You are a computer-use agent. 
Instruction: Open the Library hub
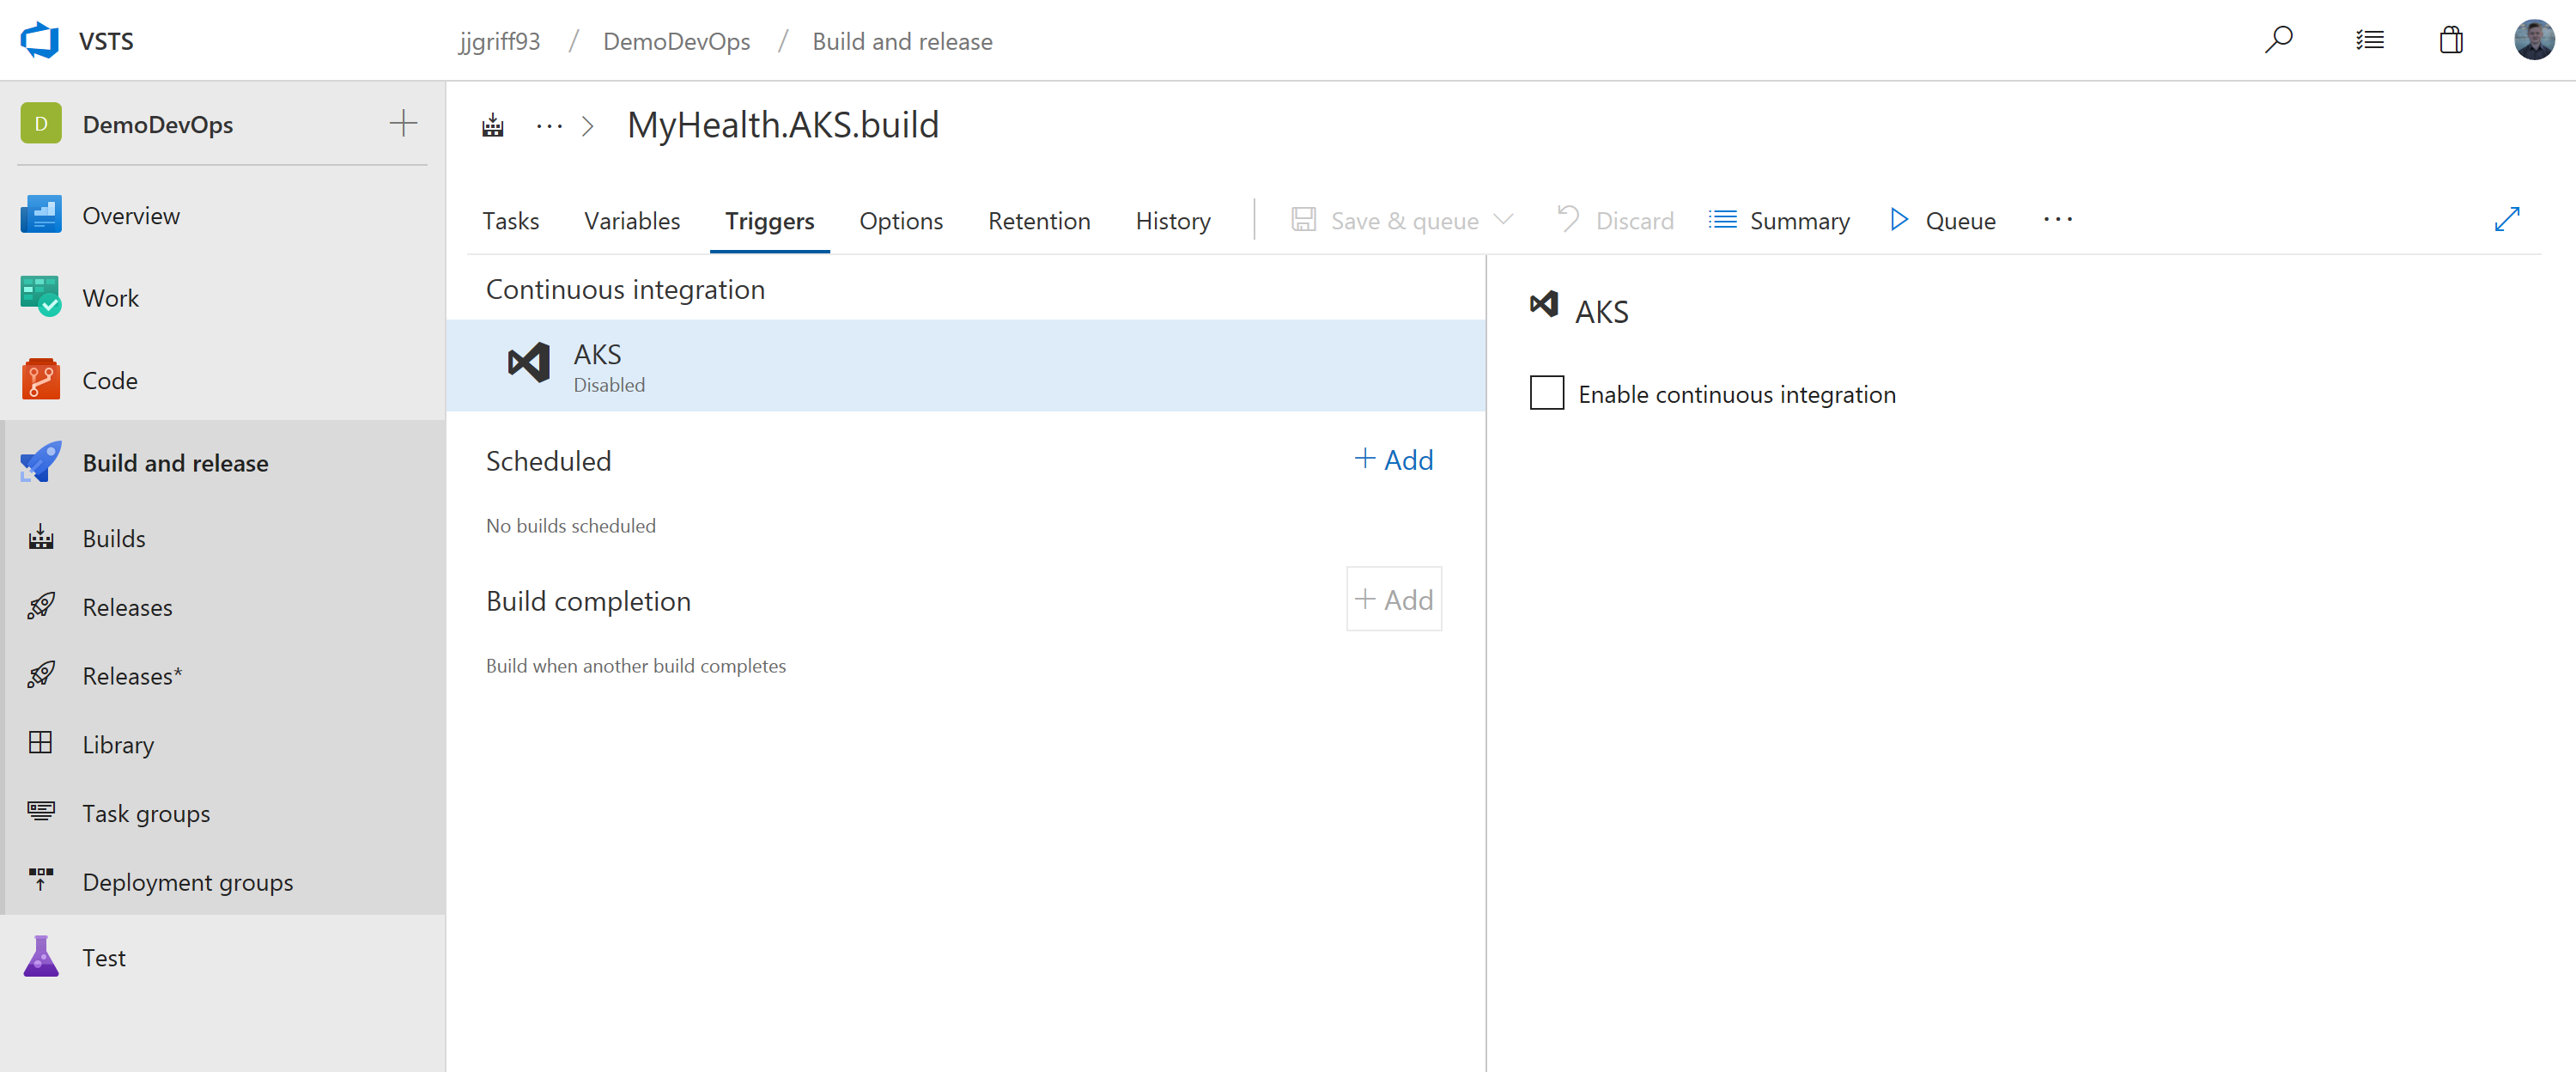pyautogui.click(x=118, y=744)
